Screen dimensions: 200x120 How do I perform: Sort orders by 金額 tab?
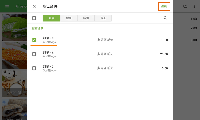pyautogui.click(x=69, y=18)
